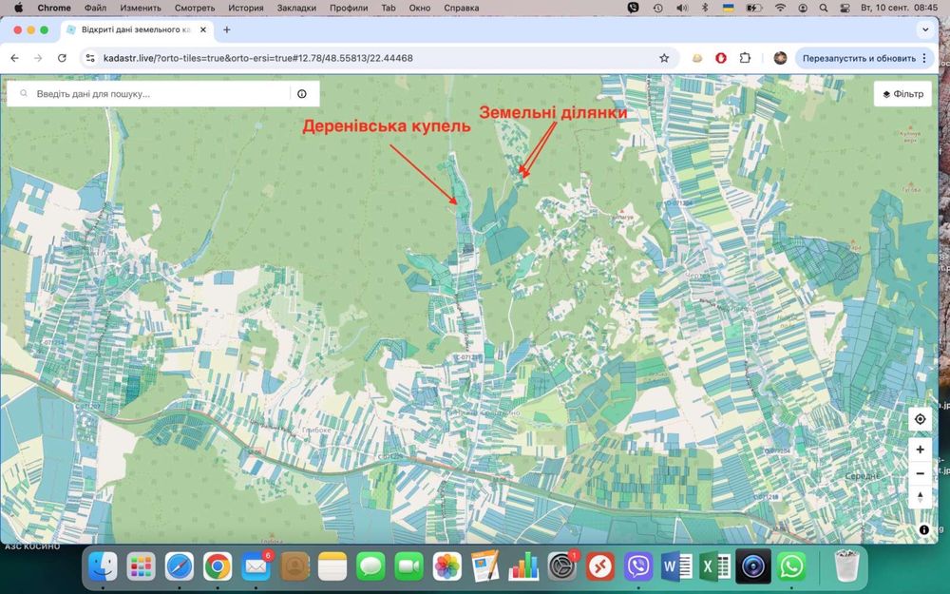
Task: Click the Глибоке village label on map
Action: click(x=317, y=430)
